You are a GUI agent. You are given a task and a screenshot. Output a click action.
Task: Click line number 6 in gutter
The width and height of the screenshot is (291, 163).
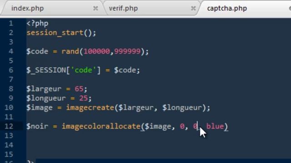pos(11,70)
